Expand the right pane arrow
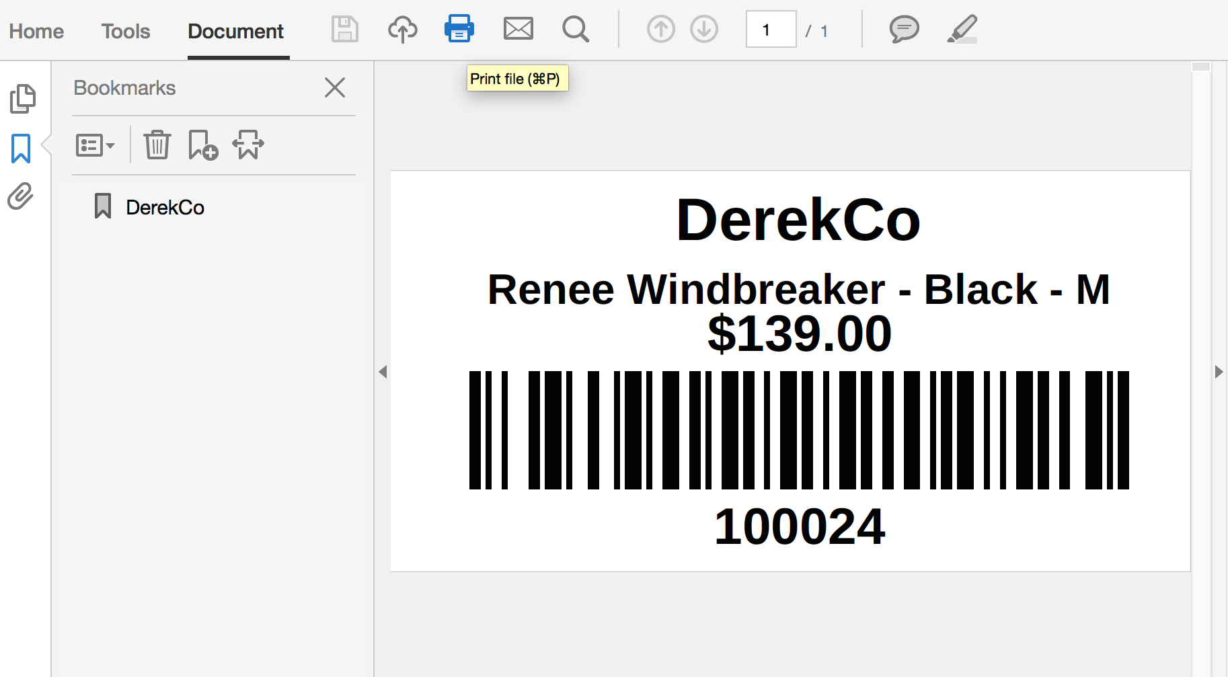 point(1219,372)
